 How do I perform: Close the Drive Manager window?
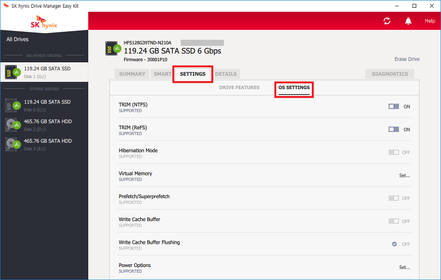[432, 6]
